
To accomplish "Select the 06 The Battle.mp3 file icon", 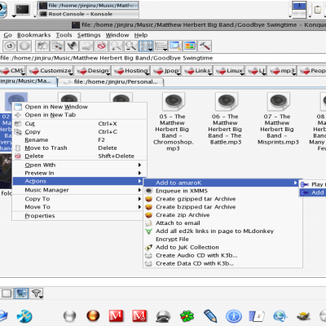I will 226,102.
